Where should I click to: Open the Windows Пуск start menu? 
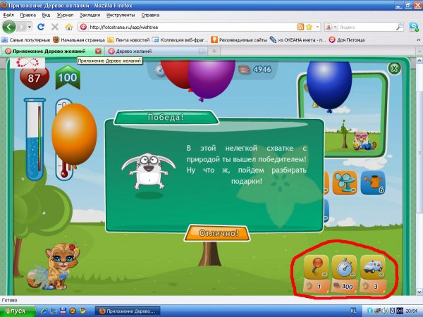click(17, 310)
